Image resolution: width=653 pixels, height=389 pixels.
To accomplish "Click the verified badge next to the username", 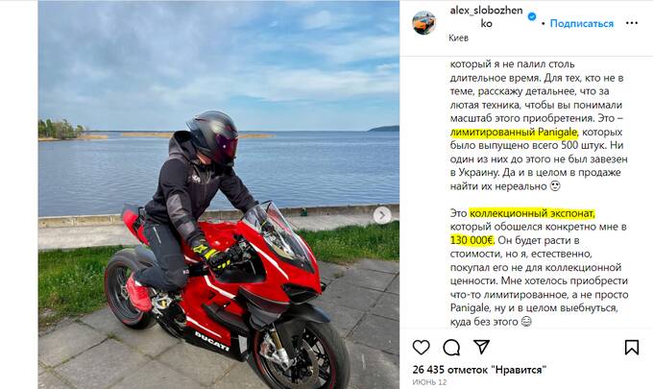I will click(532, 16).
